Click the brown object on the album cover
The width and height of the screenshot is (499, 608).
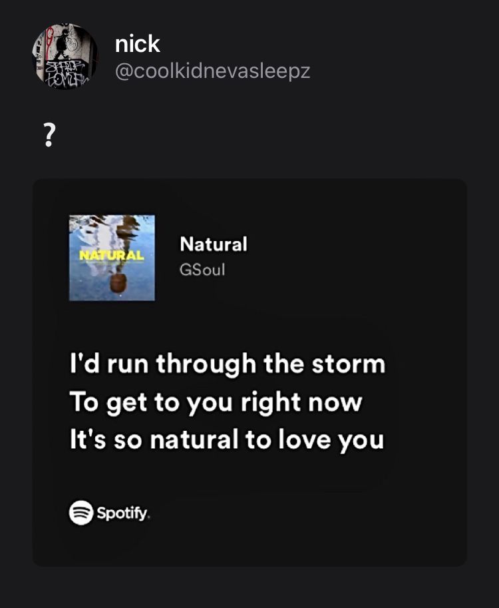click(118, 283)
